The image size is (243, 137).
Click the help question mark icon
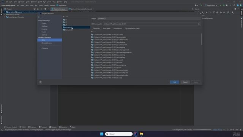click(41, 82)
